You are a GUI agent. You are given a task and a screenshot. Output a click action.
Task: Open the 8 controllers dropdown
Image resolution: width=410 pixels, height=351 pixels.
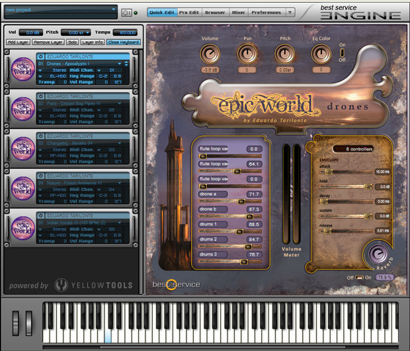pos(352,149)
